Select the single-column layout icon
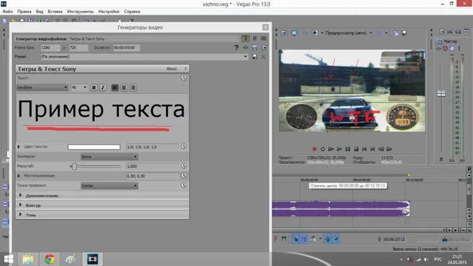The image size is (473, 266). (245, 38)
